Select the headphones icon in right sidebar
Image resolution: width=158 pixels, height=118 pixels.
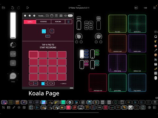pos(156,37)
